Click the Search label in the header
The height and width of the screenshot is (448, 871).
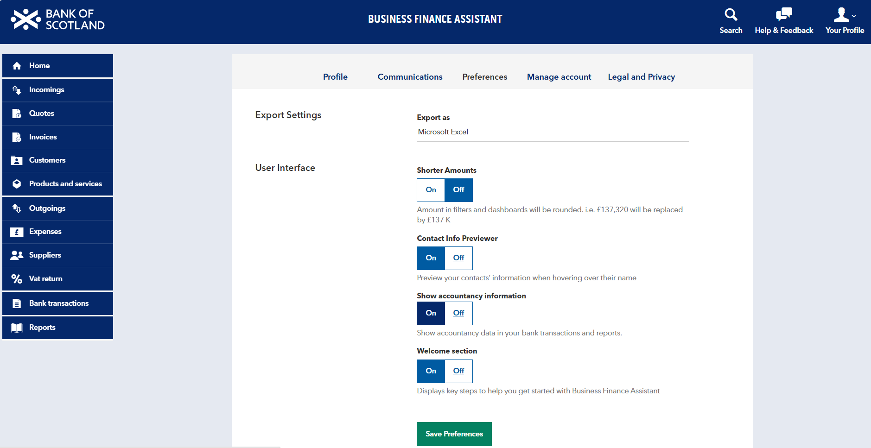pos(731,30)
